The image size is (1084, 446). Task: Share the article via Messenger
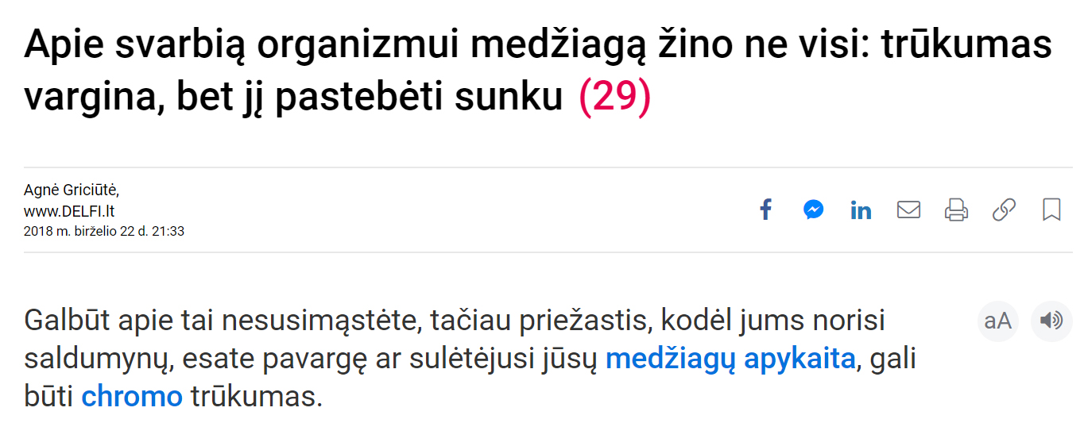pos(813,210)
